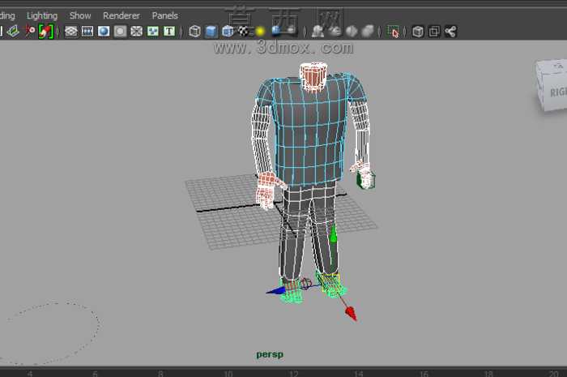Click frame 14 on the timeline
Image resolution: width=567 pixels, height=377 pixels.
coord(358,374)
